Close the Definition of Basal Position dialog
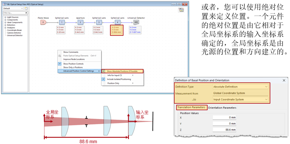Image resolution: width=290 pixels, height=144 pixels. (x=284, y=80)
